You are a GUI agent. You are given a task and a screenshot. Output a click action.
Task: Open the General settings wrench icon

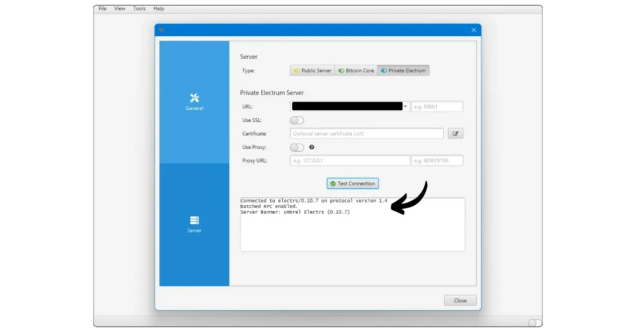(x=194, y=98)
